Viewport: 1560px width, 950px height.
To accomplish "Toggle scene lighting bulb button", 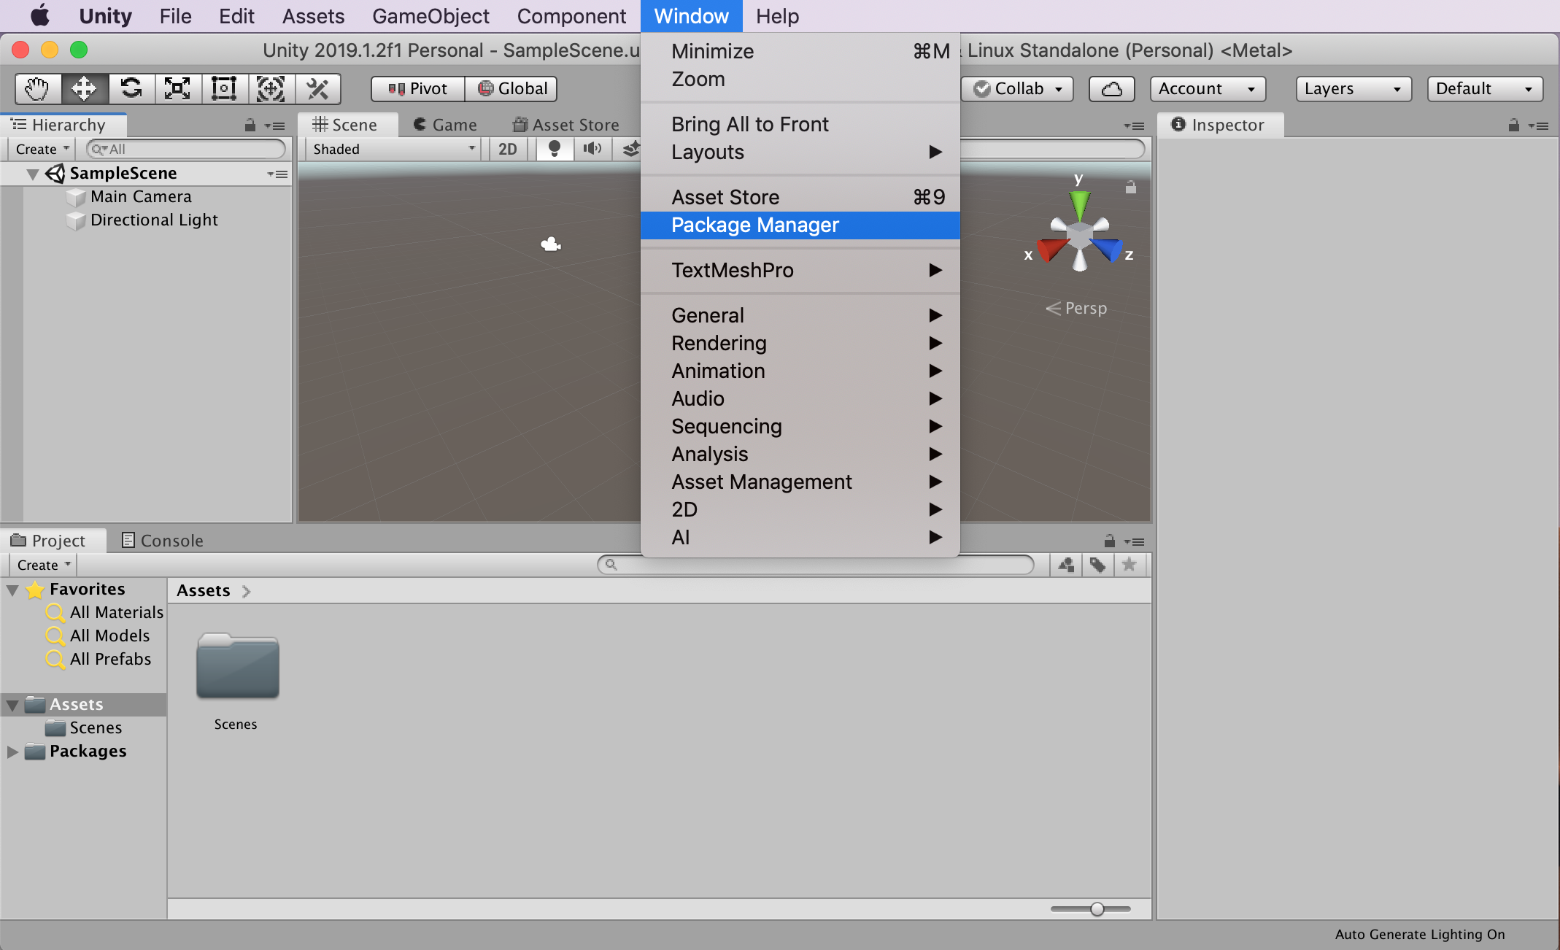I will (555, 149).
